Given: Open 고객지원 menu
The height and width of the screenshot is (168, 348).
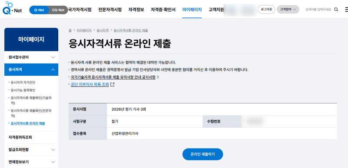Looking at the screenshot, I should coord(216,10).
